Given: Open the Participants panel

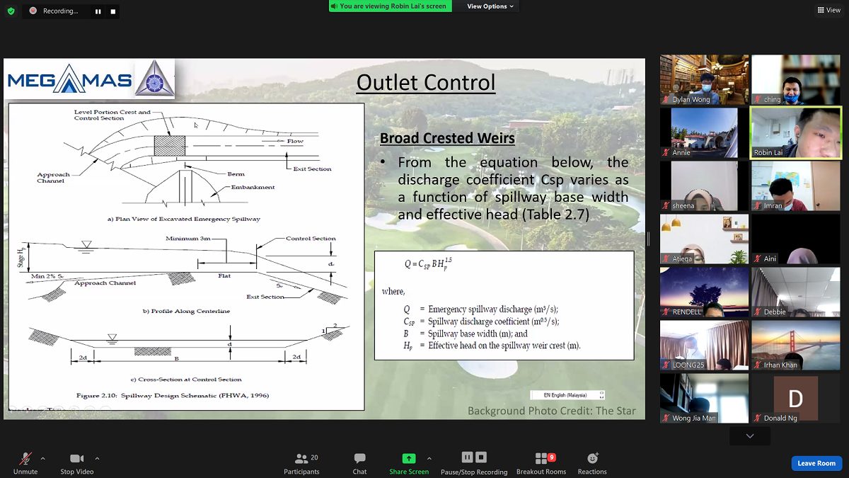Looking at the screenshot, I should 302,463.
